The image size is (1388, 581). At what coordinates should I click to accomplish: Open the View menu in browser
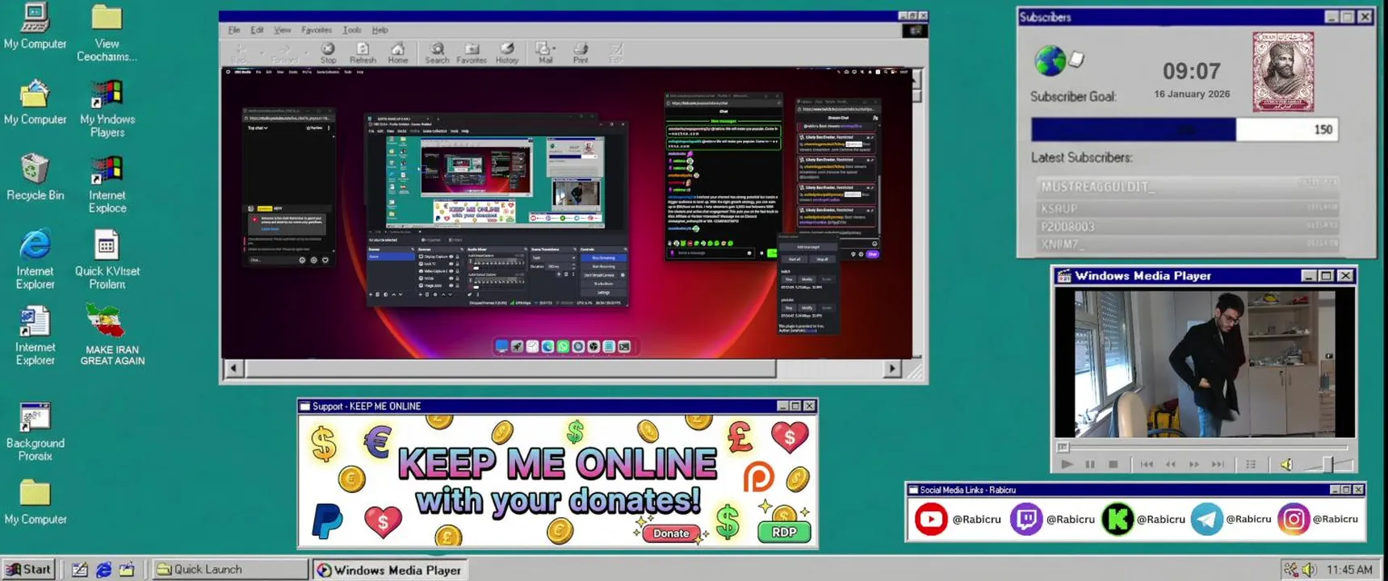coord(282,30)
